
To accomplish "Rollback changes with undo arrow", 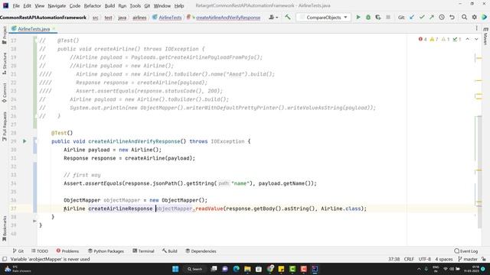I will tap(452, 18).
